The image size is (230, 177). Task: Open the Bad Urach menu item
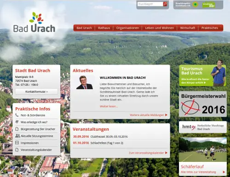[x=84, y=28]
